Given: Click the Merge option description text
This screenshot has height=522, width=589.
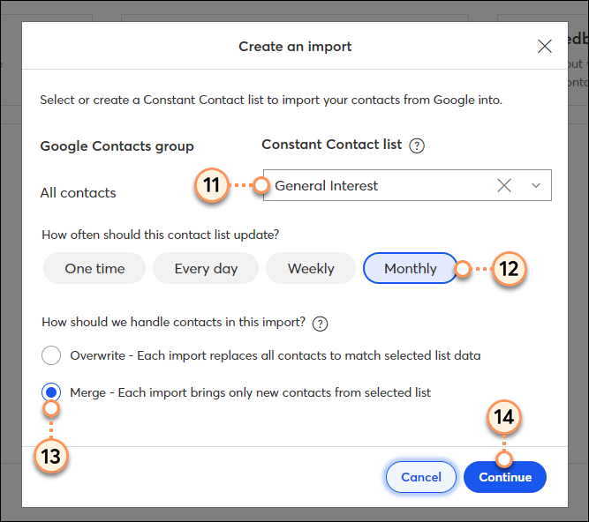Looking at the screenshot, I should pos(250,392).
